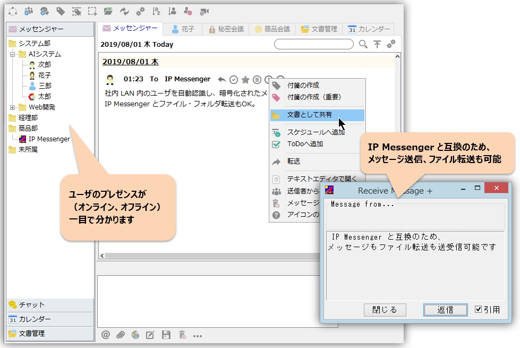The image size is (520, 348).
Task: Click the video camera settings icon
Action: pyautogui.click(x=204, y=12)
